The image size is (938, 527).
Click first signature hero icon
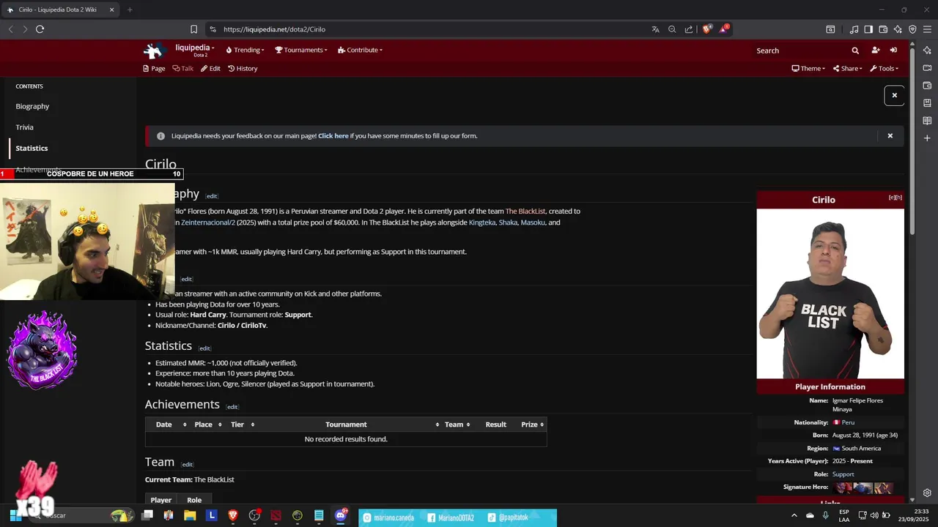pyautogui.click(x=843, y=487)
